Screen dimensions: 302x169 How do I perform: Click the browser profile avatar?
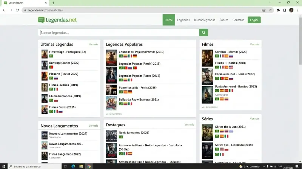coord(291,10)
